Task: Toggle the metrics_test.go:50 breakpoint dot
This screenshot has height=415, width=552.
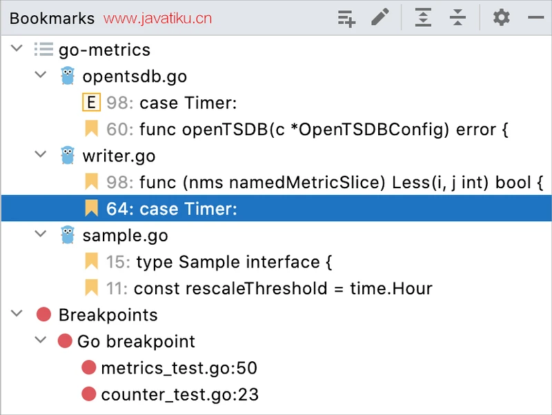Action: point(88,368)
